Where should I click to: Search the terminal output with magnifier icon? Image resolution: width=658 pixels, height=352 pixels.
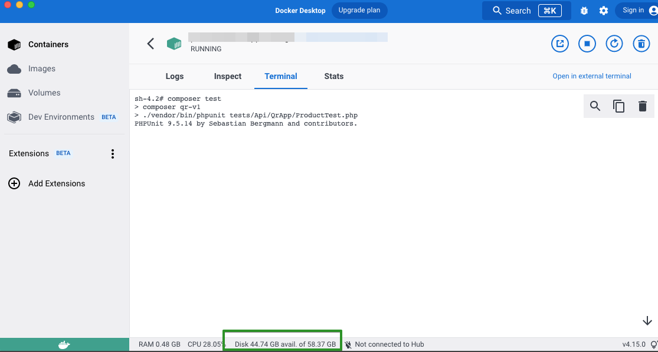coord(595,106)
